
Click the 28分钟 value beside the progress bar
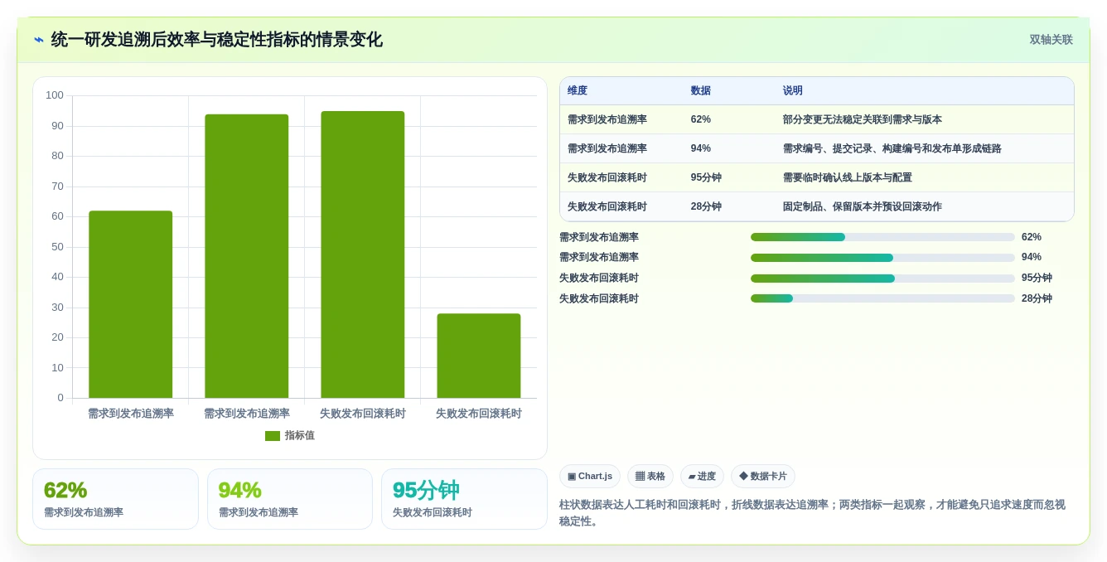(x=1037, y=298)
